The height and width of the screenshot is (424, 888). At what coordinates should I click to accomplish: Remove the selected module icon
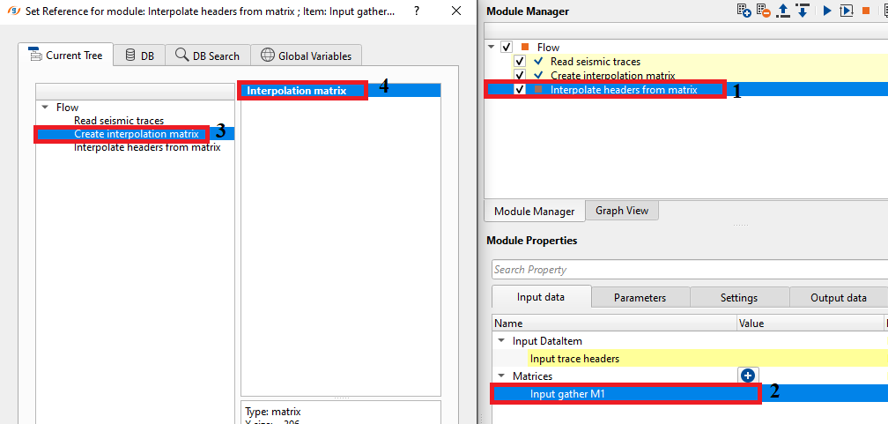click(764, 11)
